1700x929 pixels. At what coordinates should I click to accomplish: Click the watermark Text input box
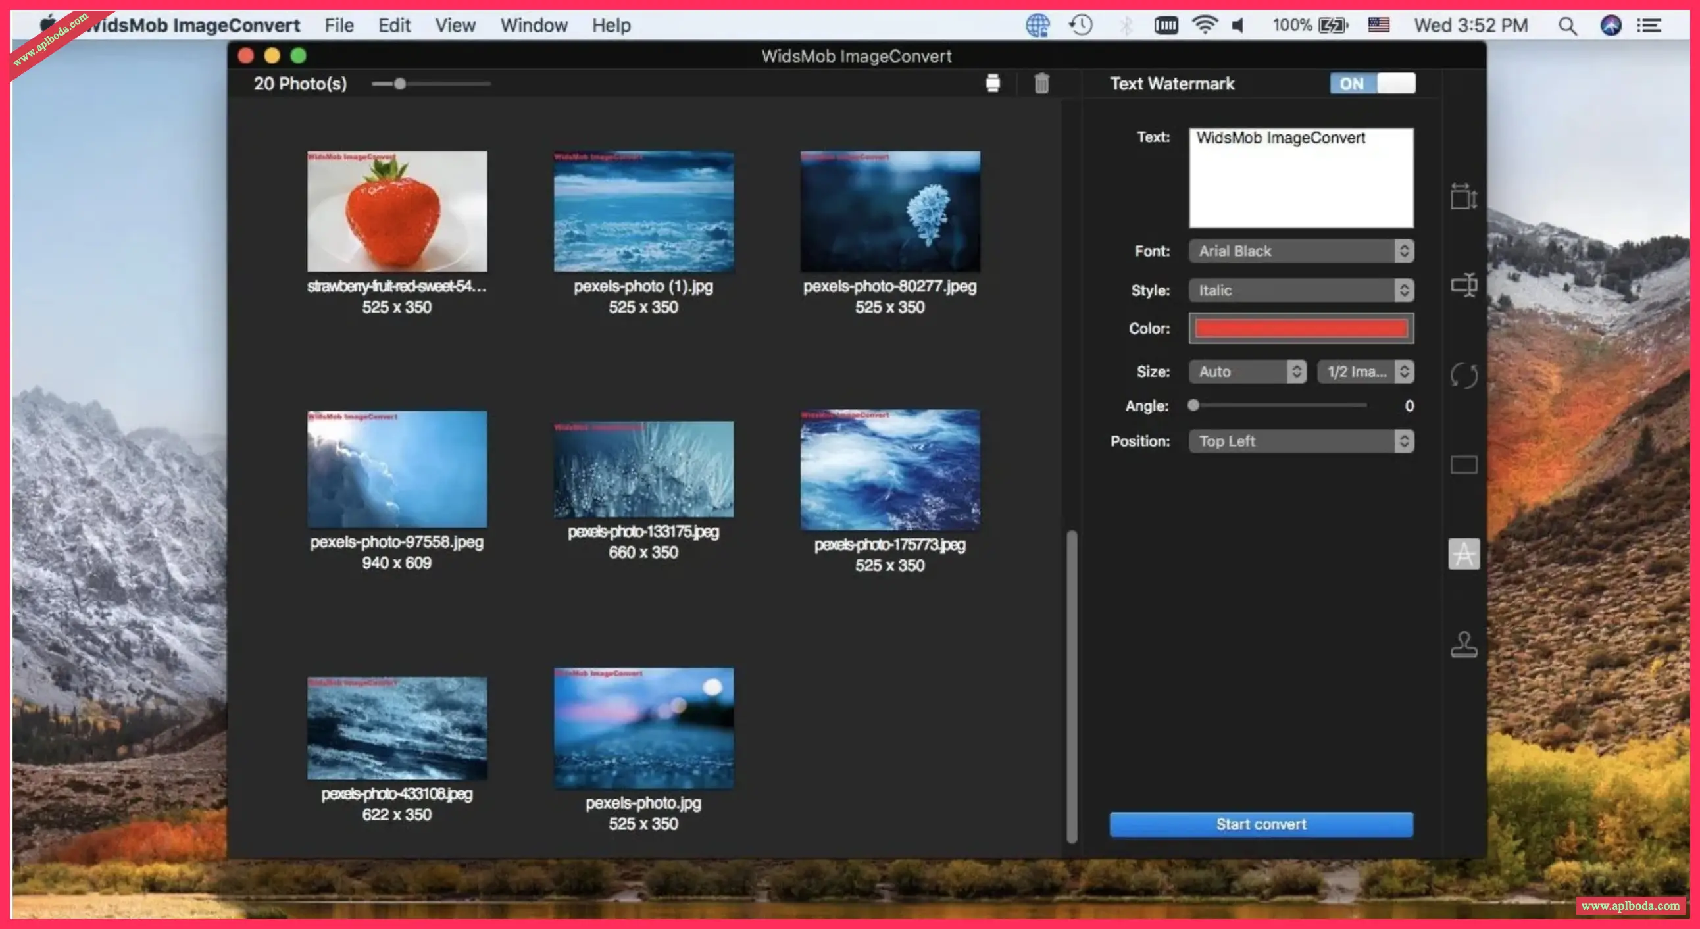click(1301, 178)
